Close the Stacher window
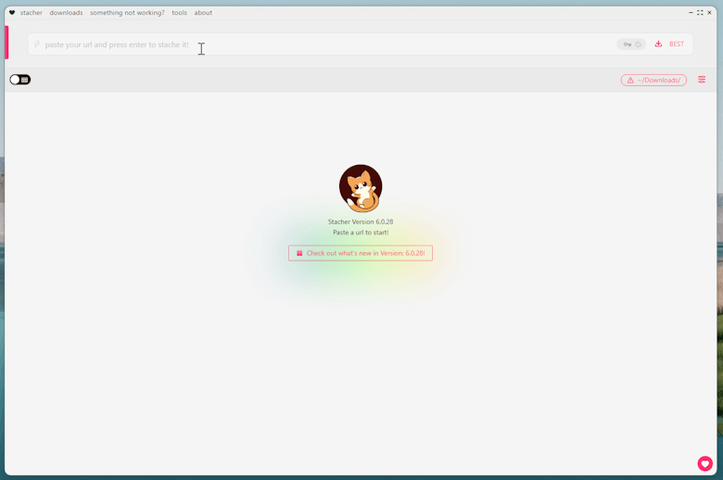 coord(709,13)
